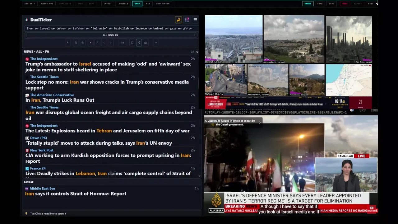The width and height of the screenshot is (398, 224).
Task: Click the orange key icon in DualTicker
Action: 178,20
